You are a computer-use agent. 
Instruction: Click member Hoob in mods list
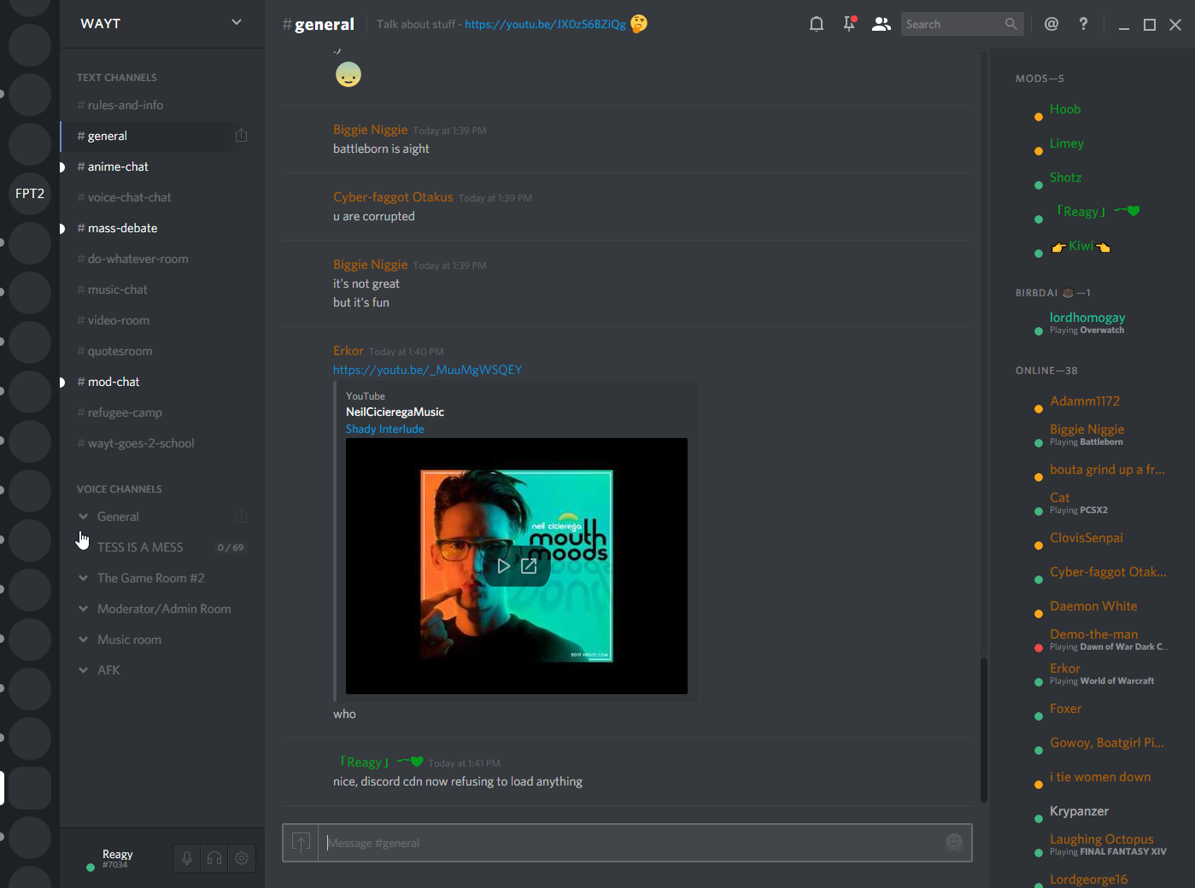tap(1065, 109)
